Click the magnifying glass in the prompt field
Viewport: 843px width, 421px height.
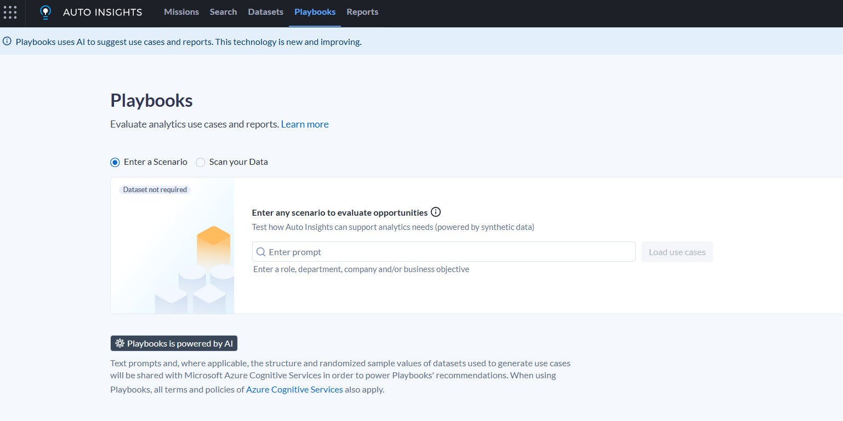tap(261, 251)
